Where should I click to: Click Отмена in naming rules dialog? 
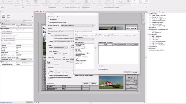point(135,72)
